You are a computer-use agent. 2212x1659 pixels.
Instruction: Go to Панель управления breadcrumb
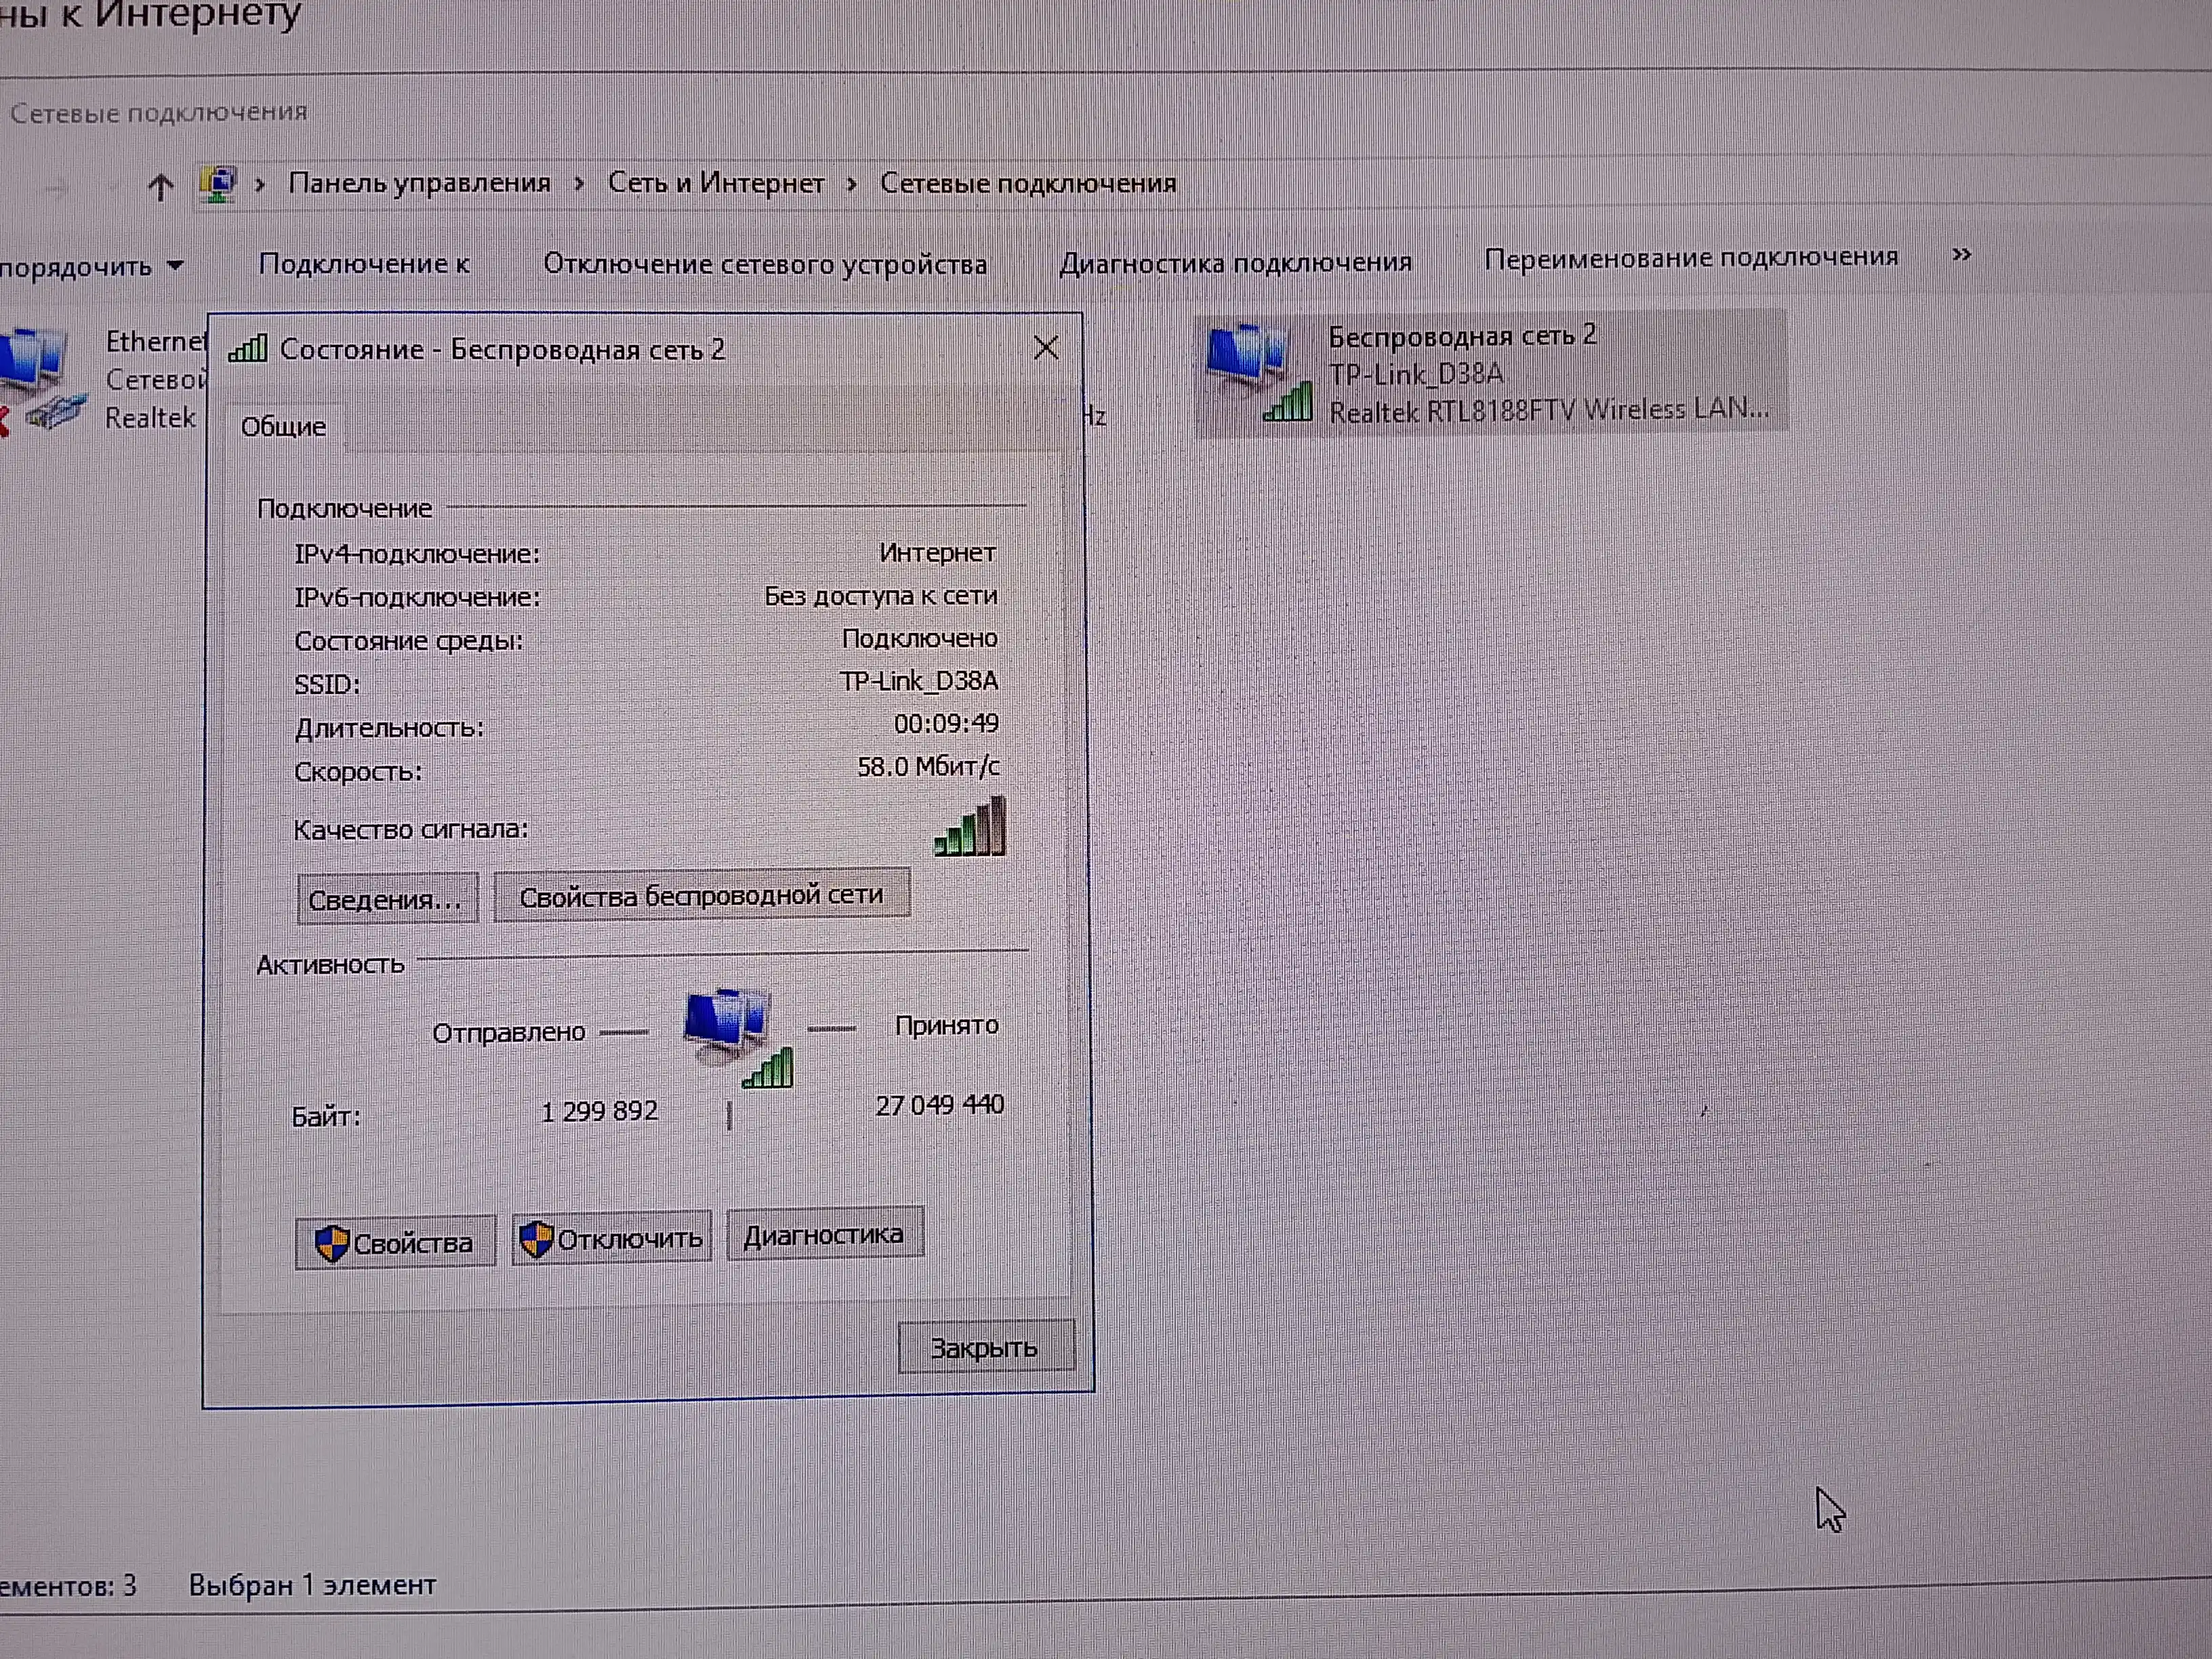(419, 183)
